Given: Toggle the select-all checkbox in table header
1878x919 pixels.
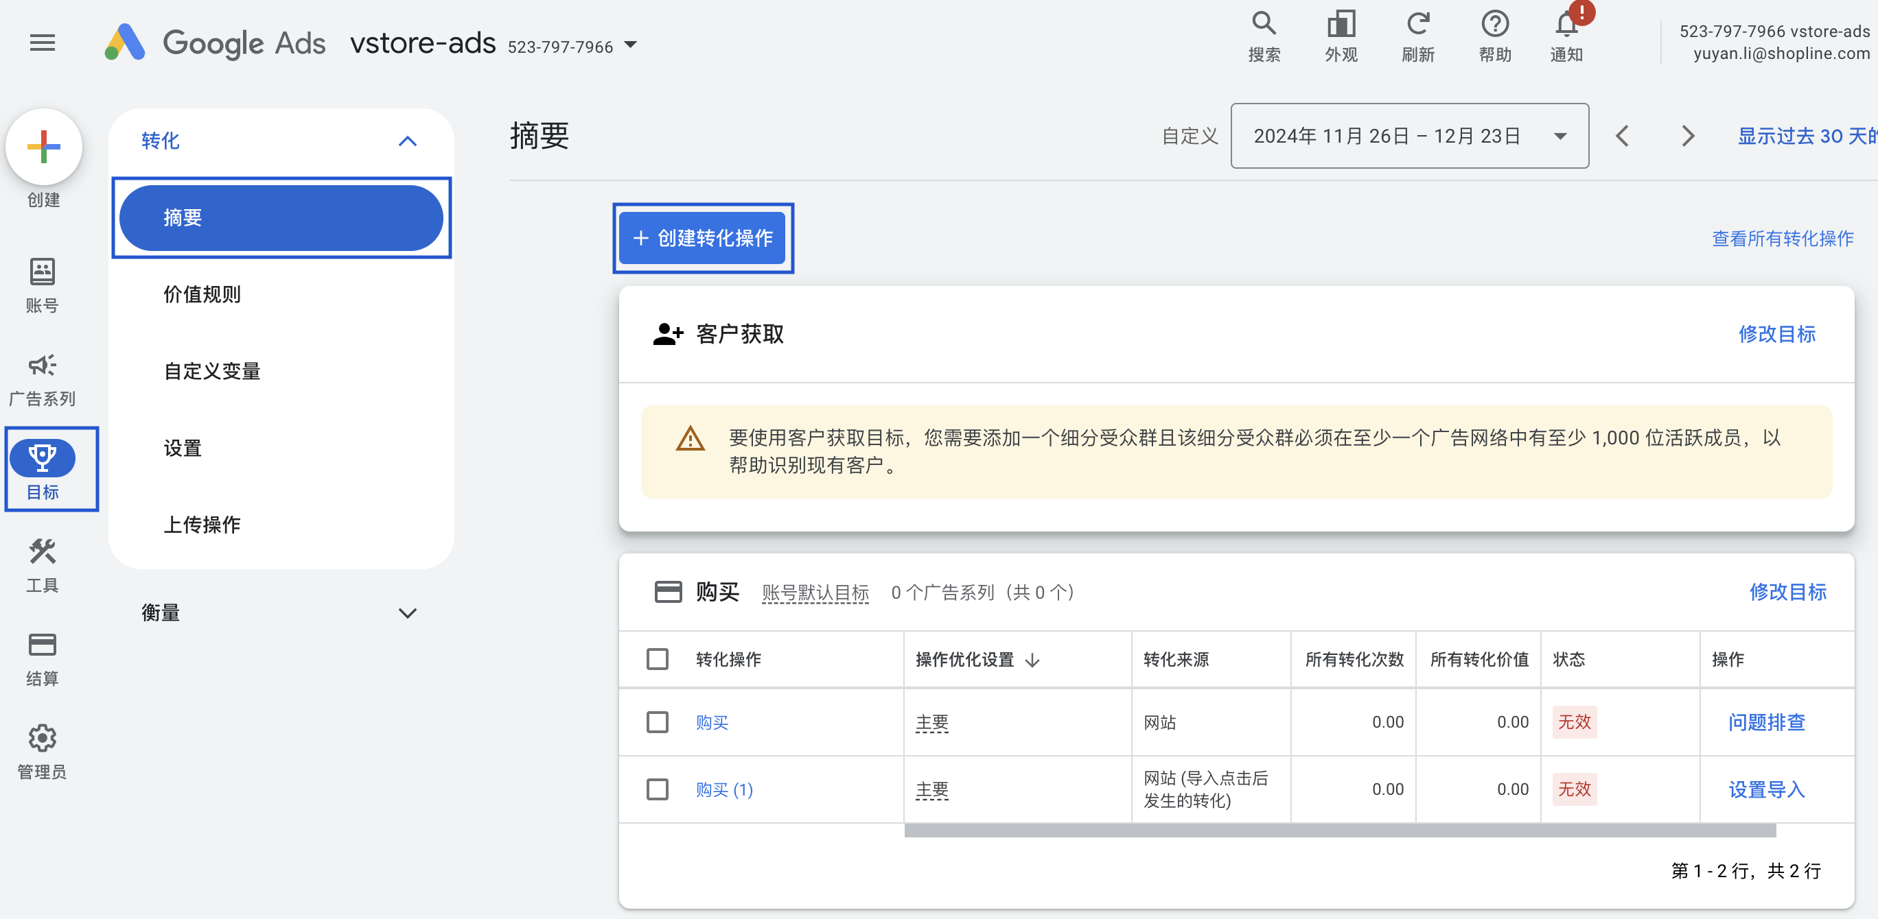Looking at the screenshot, I should coord(658,659).
